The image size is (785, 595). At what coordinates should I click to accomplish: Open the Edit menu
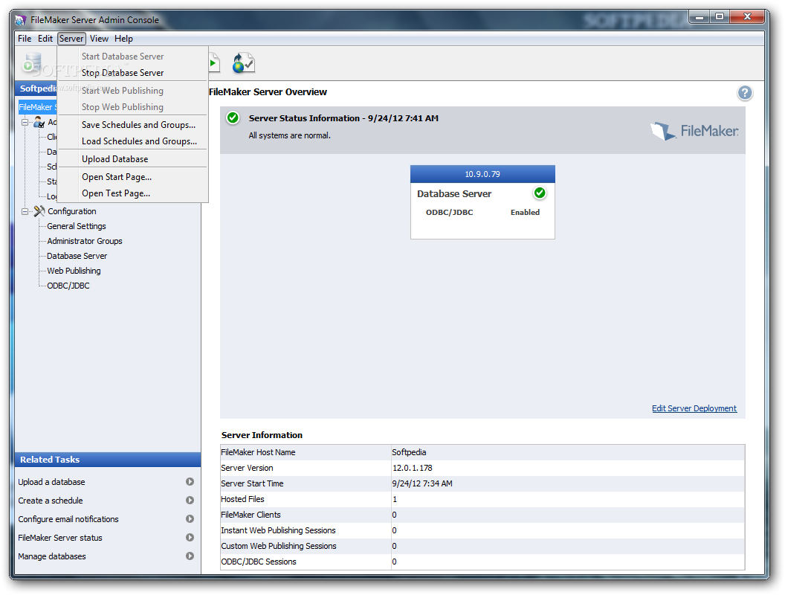click(45, 39)
